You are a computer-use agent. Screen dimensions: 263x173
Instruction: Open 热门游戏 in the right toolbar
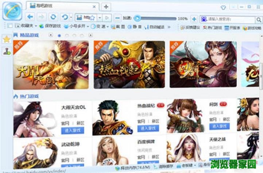point(212,28)
